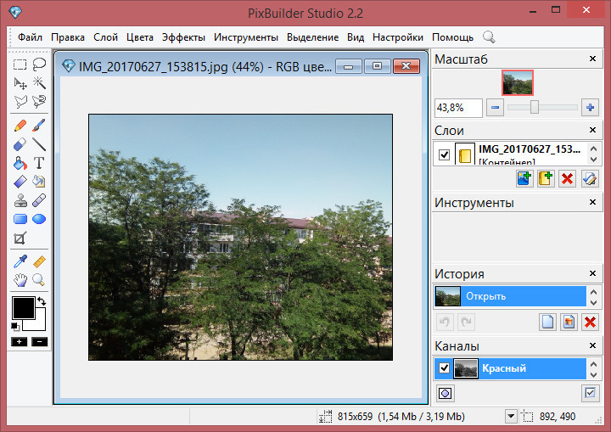Toggle visibility of IMG_20170627 layer
Viewport: 611px width, 432px height.
pyautogui.click(x=444, y=154)
